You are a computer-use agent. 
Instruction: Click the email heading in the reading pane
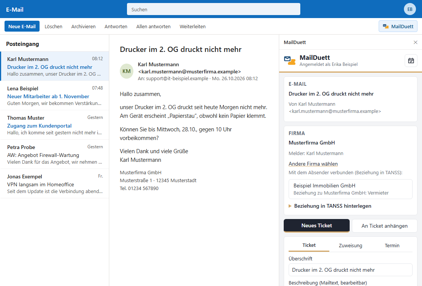[180, 49]
